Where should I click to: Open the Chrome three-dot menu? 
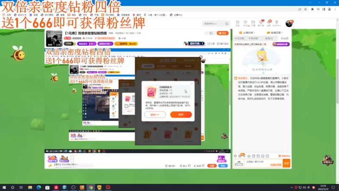tap(335, 9)
